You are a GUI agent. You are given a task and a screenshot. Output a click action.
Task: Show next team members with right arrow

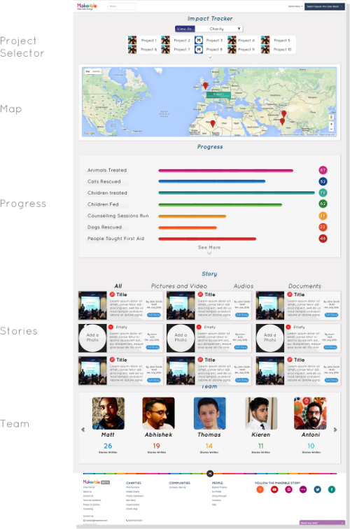point(335,430)
